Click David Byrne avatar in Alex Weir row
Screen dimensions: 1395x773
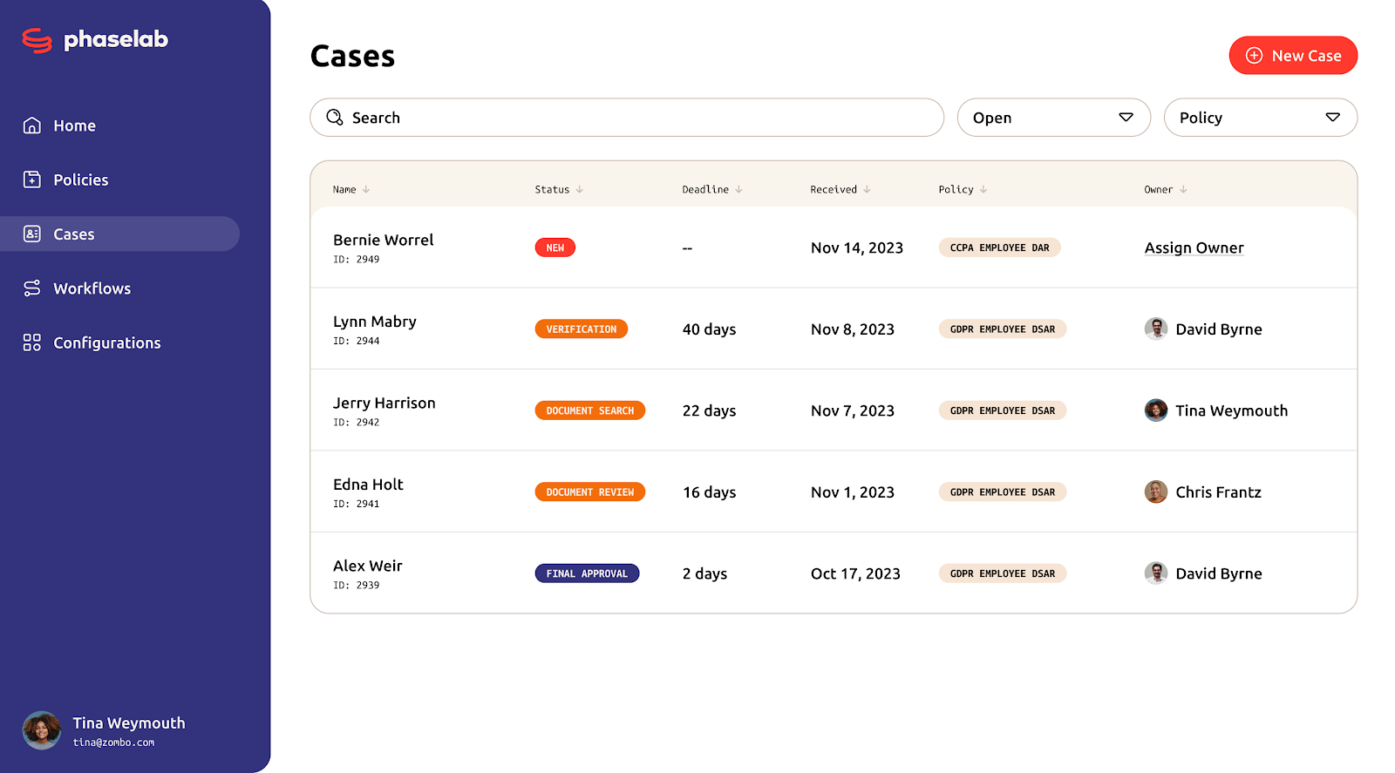1156,573
